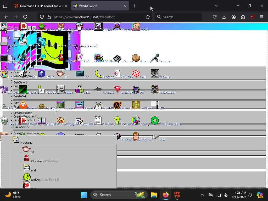Switch to Download HTTP Toolkit tab
268x201 pixels.
click(41, 6)
